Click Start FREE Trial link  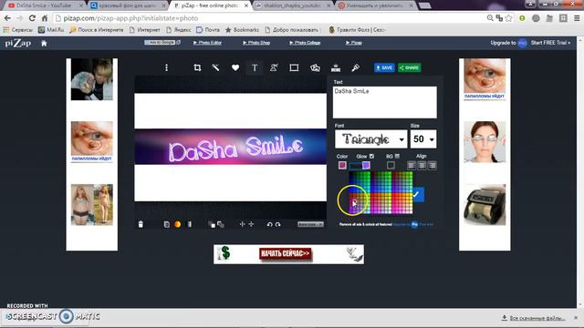[x=550, y=43]
